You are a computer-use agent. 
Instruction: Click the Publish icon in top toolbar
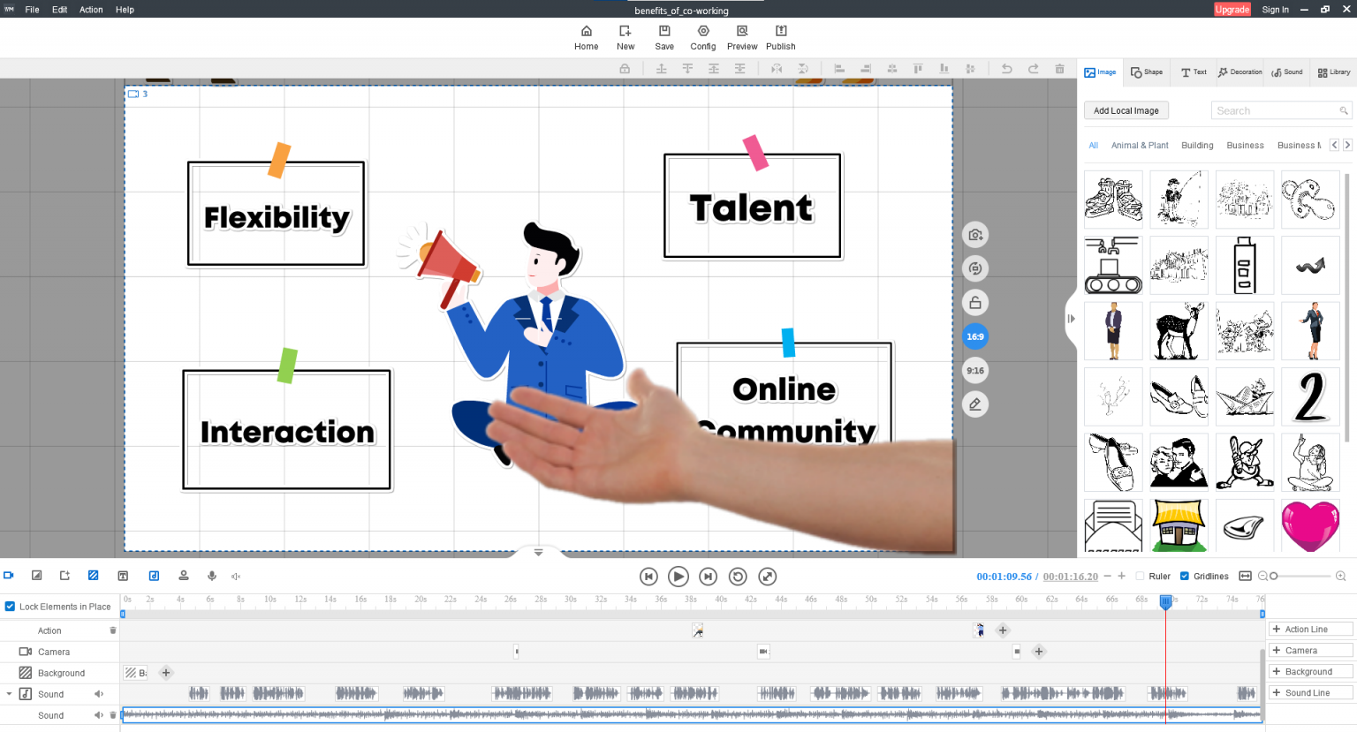click(780, 37)
